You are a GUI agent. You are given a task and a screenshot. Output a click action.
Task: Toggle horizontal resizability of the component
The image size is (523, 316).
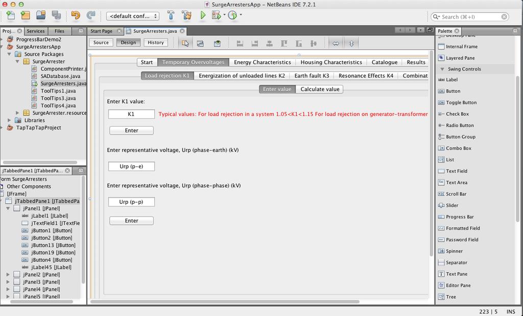click(x=336, y=43)
